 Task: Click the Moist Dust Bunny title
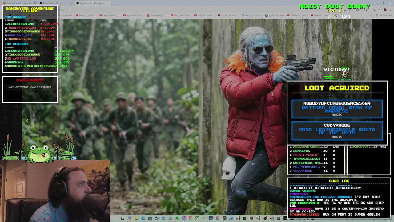click(x=335, y=6)
